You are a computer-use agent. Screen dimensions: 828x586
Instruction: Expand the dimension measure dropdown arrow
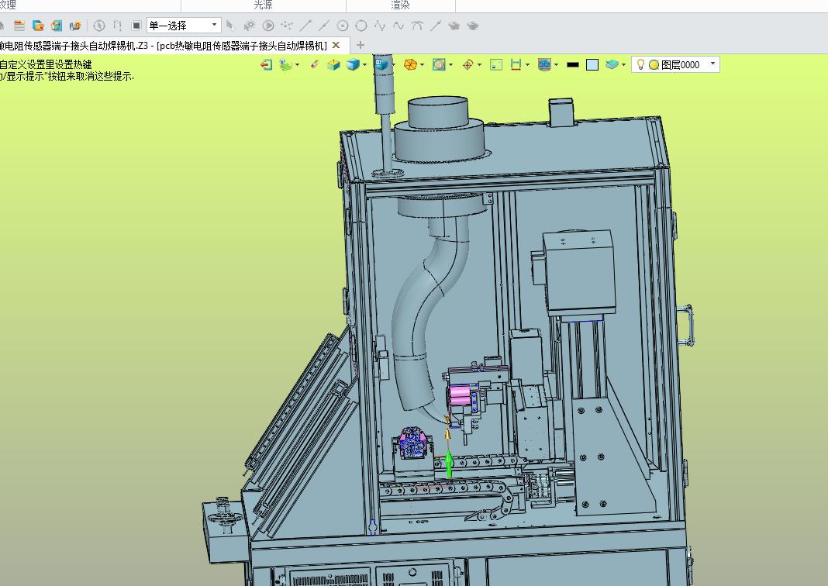(x=527, y=64)
